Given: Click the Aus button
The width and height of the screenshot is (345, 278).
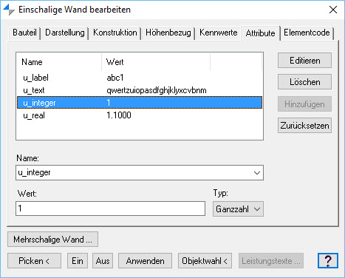Looking at the screenshot, I should click(x=103, y=261).
